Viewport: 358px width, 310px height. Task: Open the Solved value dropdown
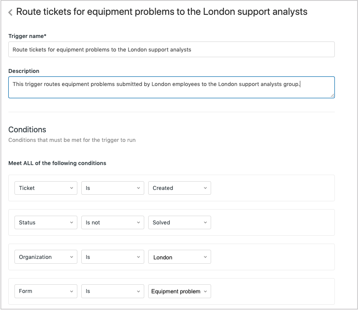(179, 223)
